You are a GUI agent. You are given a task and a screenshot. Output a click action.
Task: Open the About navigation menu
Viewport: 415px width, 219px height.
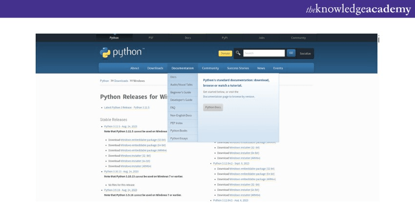pyautogui.click(x=134, y=68)
